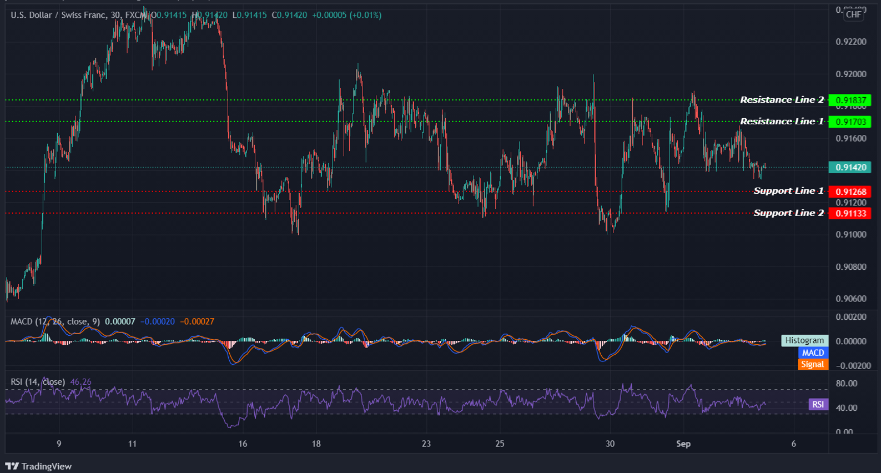Click the 0.91703 green price tag
This screenshot has width=881, height=473.
coord(850,122)
